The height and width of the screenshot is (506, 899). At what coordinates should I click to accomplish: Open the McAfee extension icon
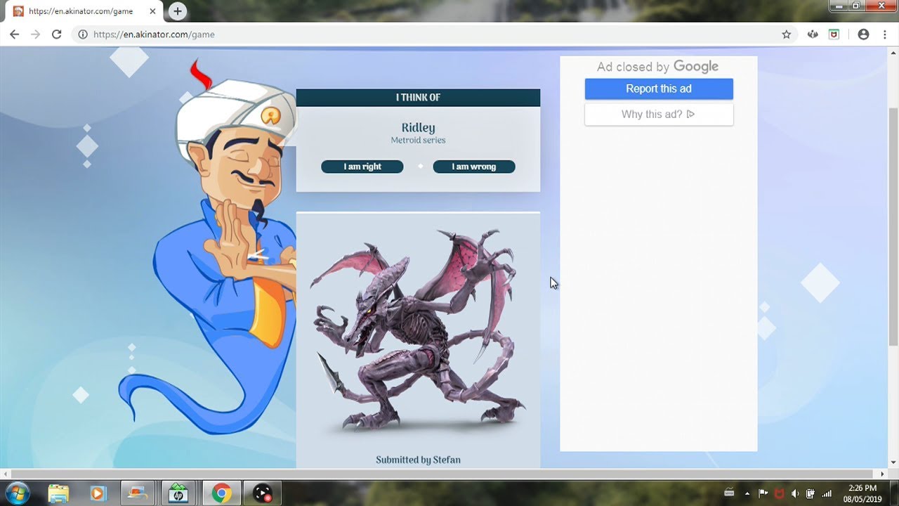click(834, 34)
